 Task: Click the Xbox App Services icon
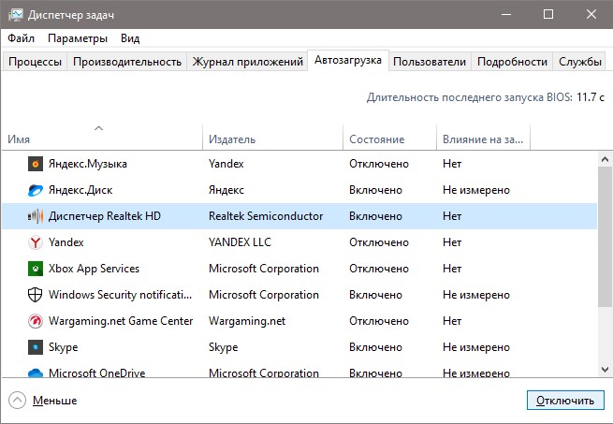coord(36,269)
